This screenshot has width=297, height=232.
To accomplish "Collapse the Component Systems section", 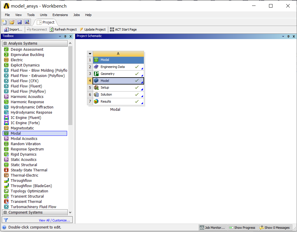I will tap(5, 212).
